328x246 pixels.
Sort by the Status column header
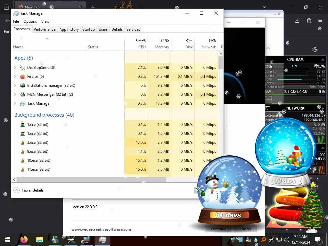[105, 44]
